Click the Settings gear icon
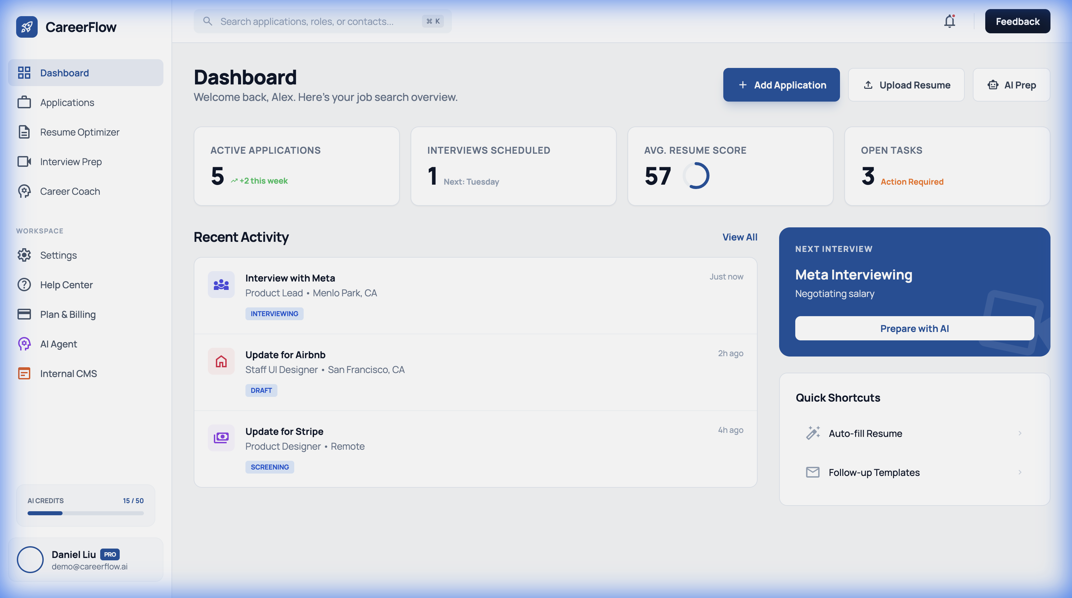 24,255
